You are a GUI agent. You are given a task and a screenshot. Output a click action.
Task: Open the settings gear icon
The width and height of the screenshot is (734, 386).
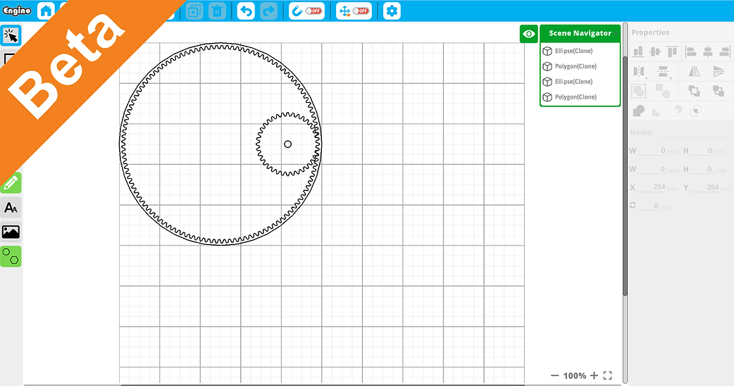click(392, 11)
